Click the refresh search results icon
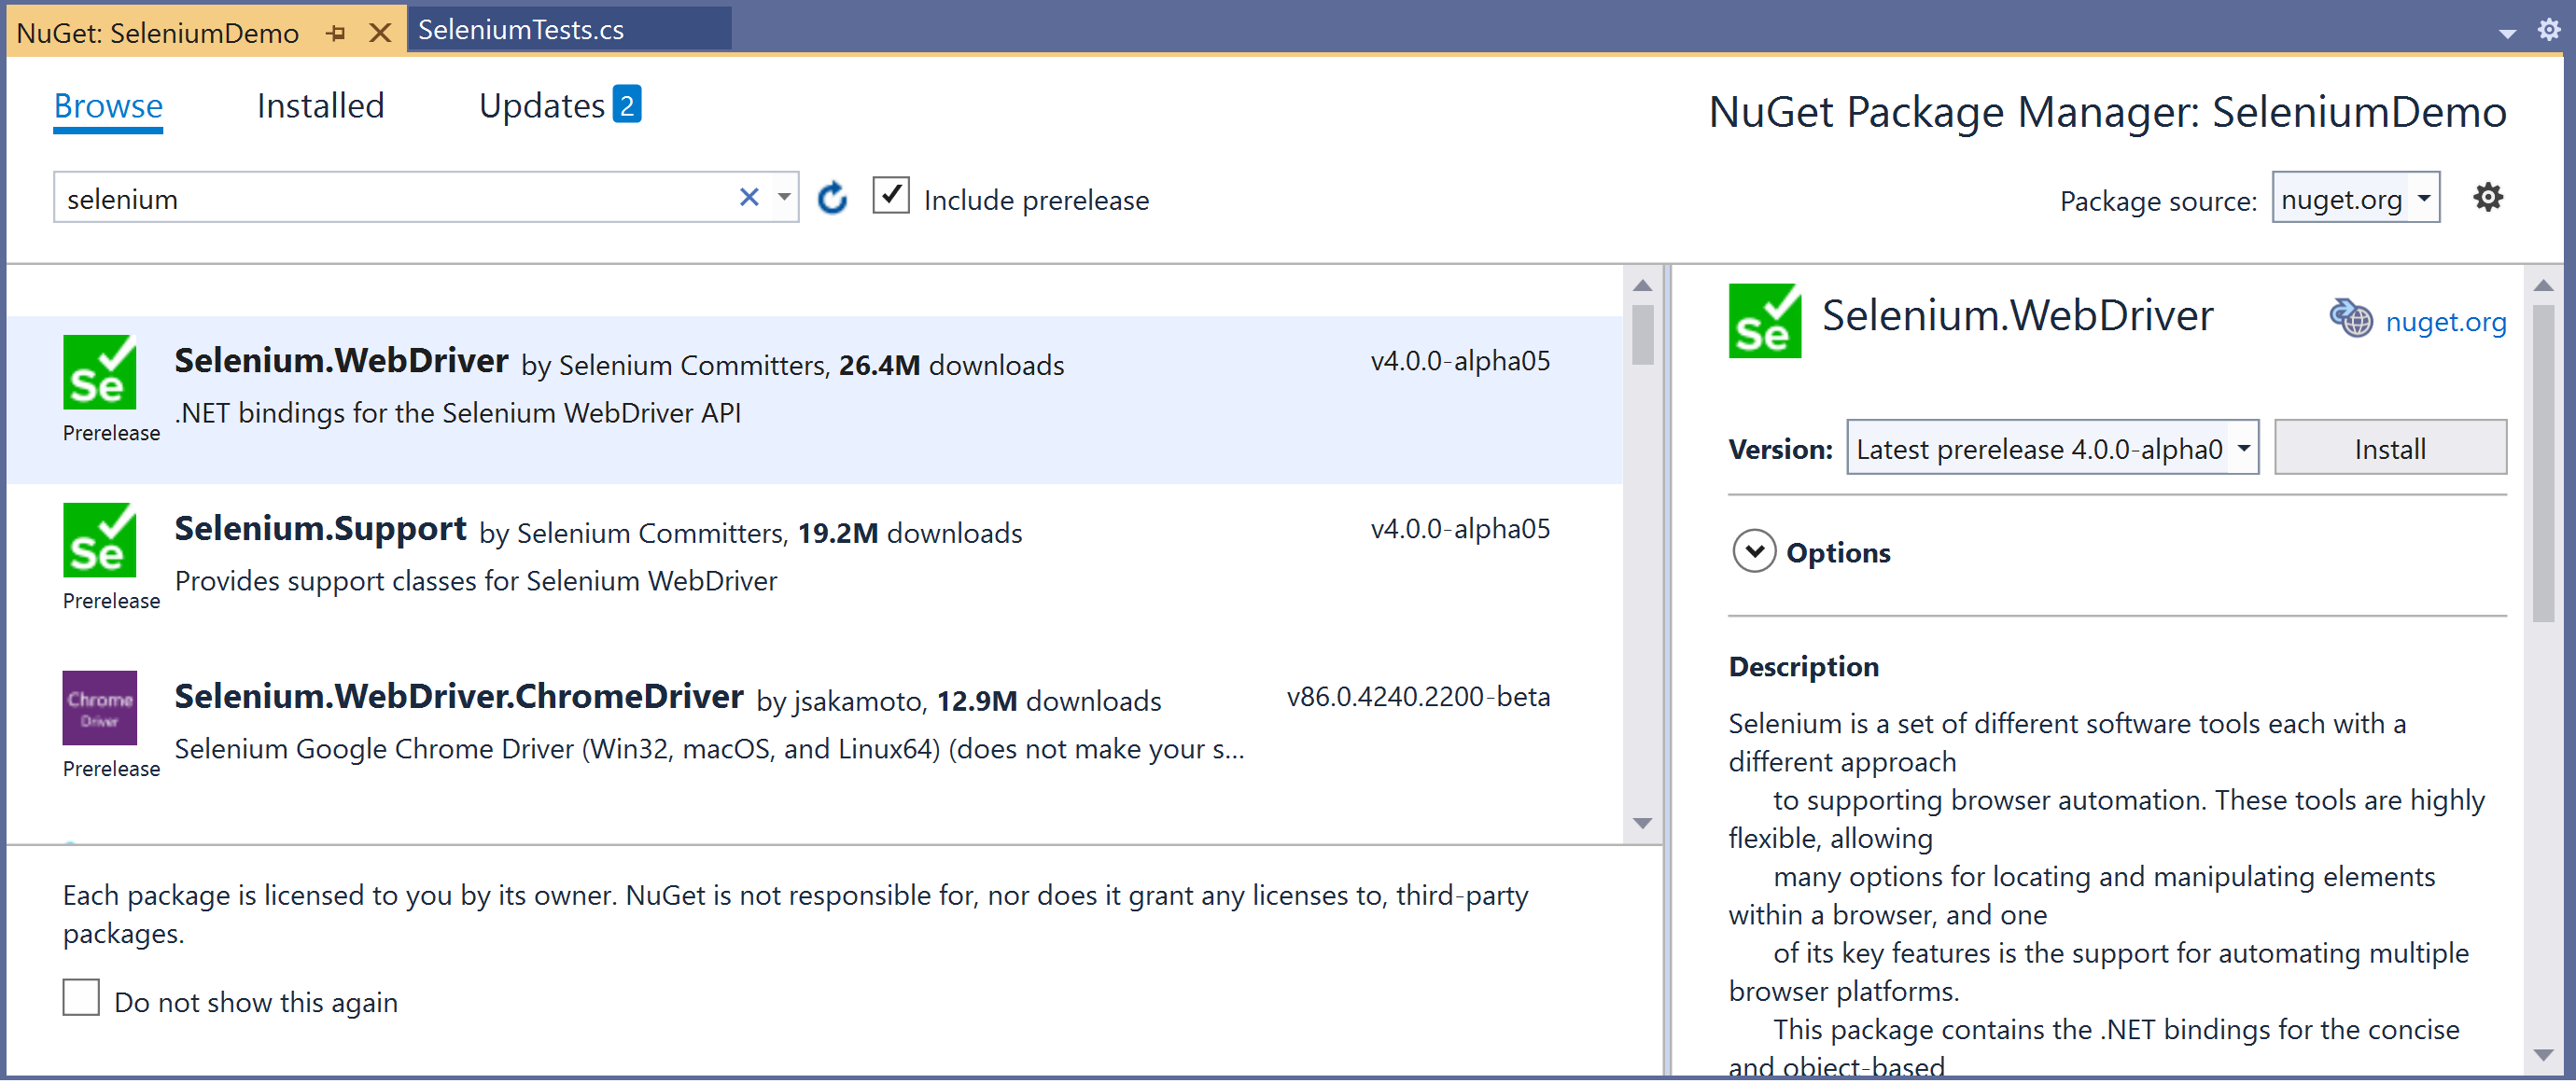This screenshot has height=1083, width=2576. point(832,198)
